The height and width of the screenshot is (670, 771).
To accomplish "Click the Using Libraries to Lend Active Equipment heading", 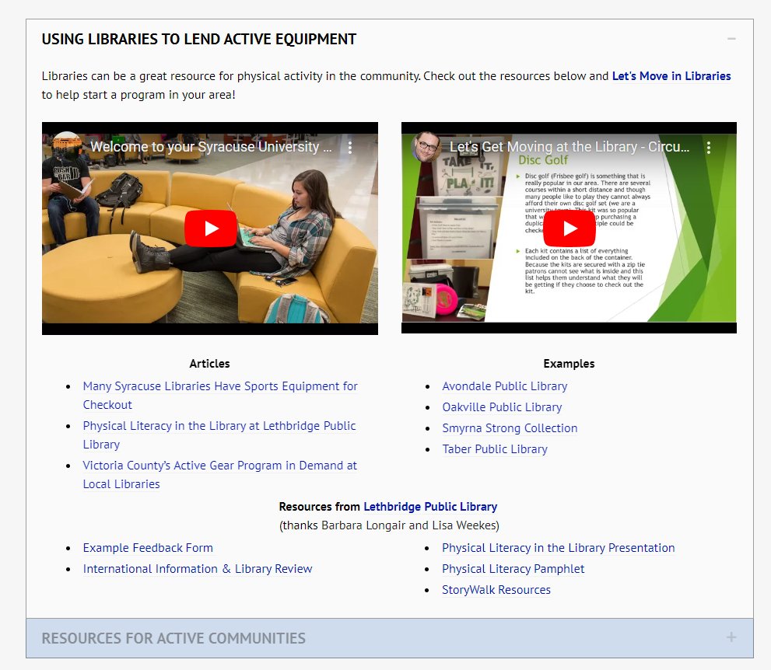I will pos(198,40).
